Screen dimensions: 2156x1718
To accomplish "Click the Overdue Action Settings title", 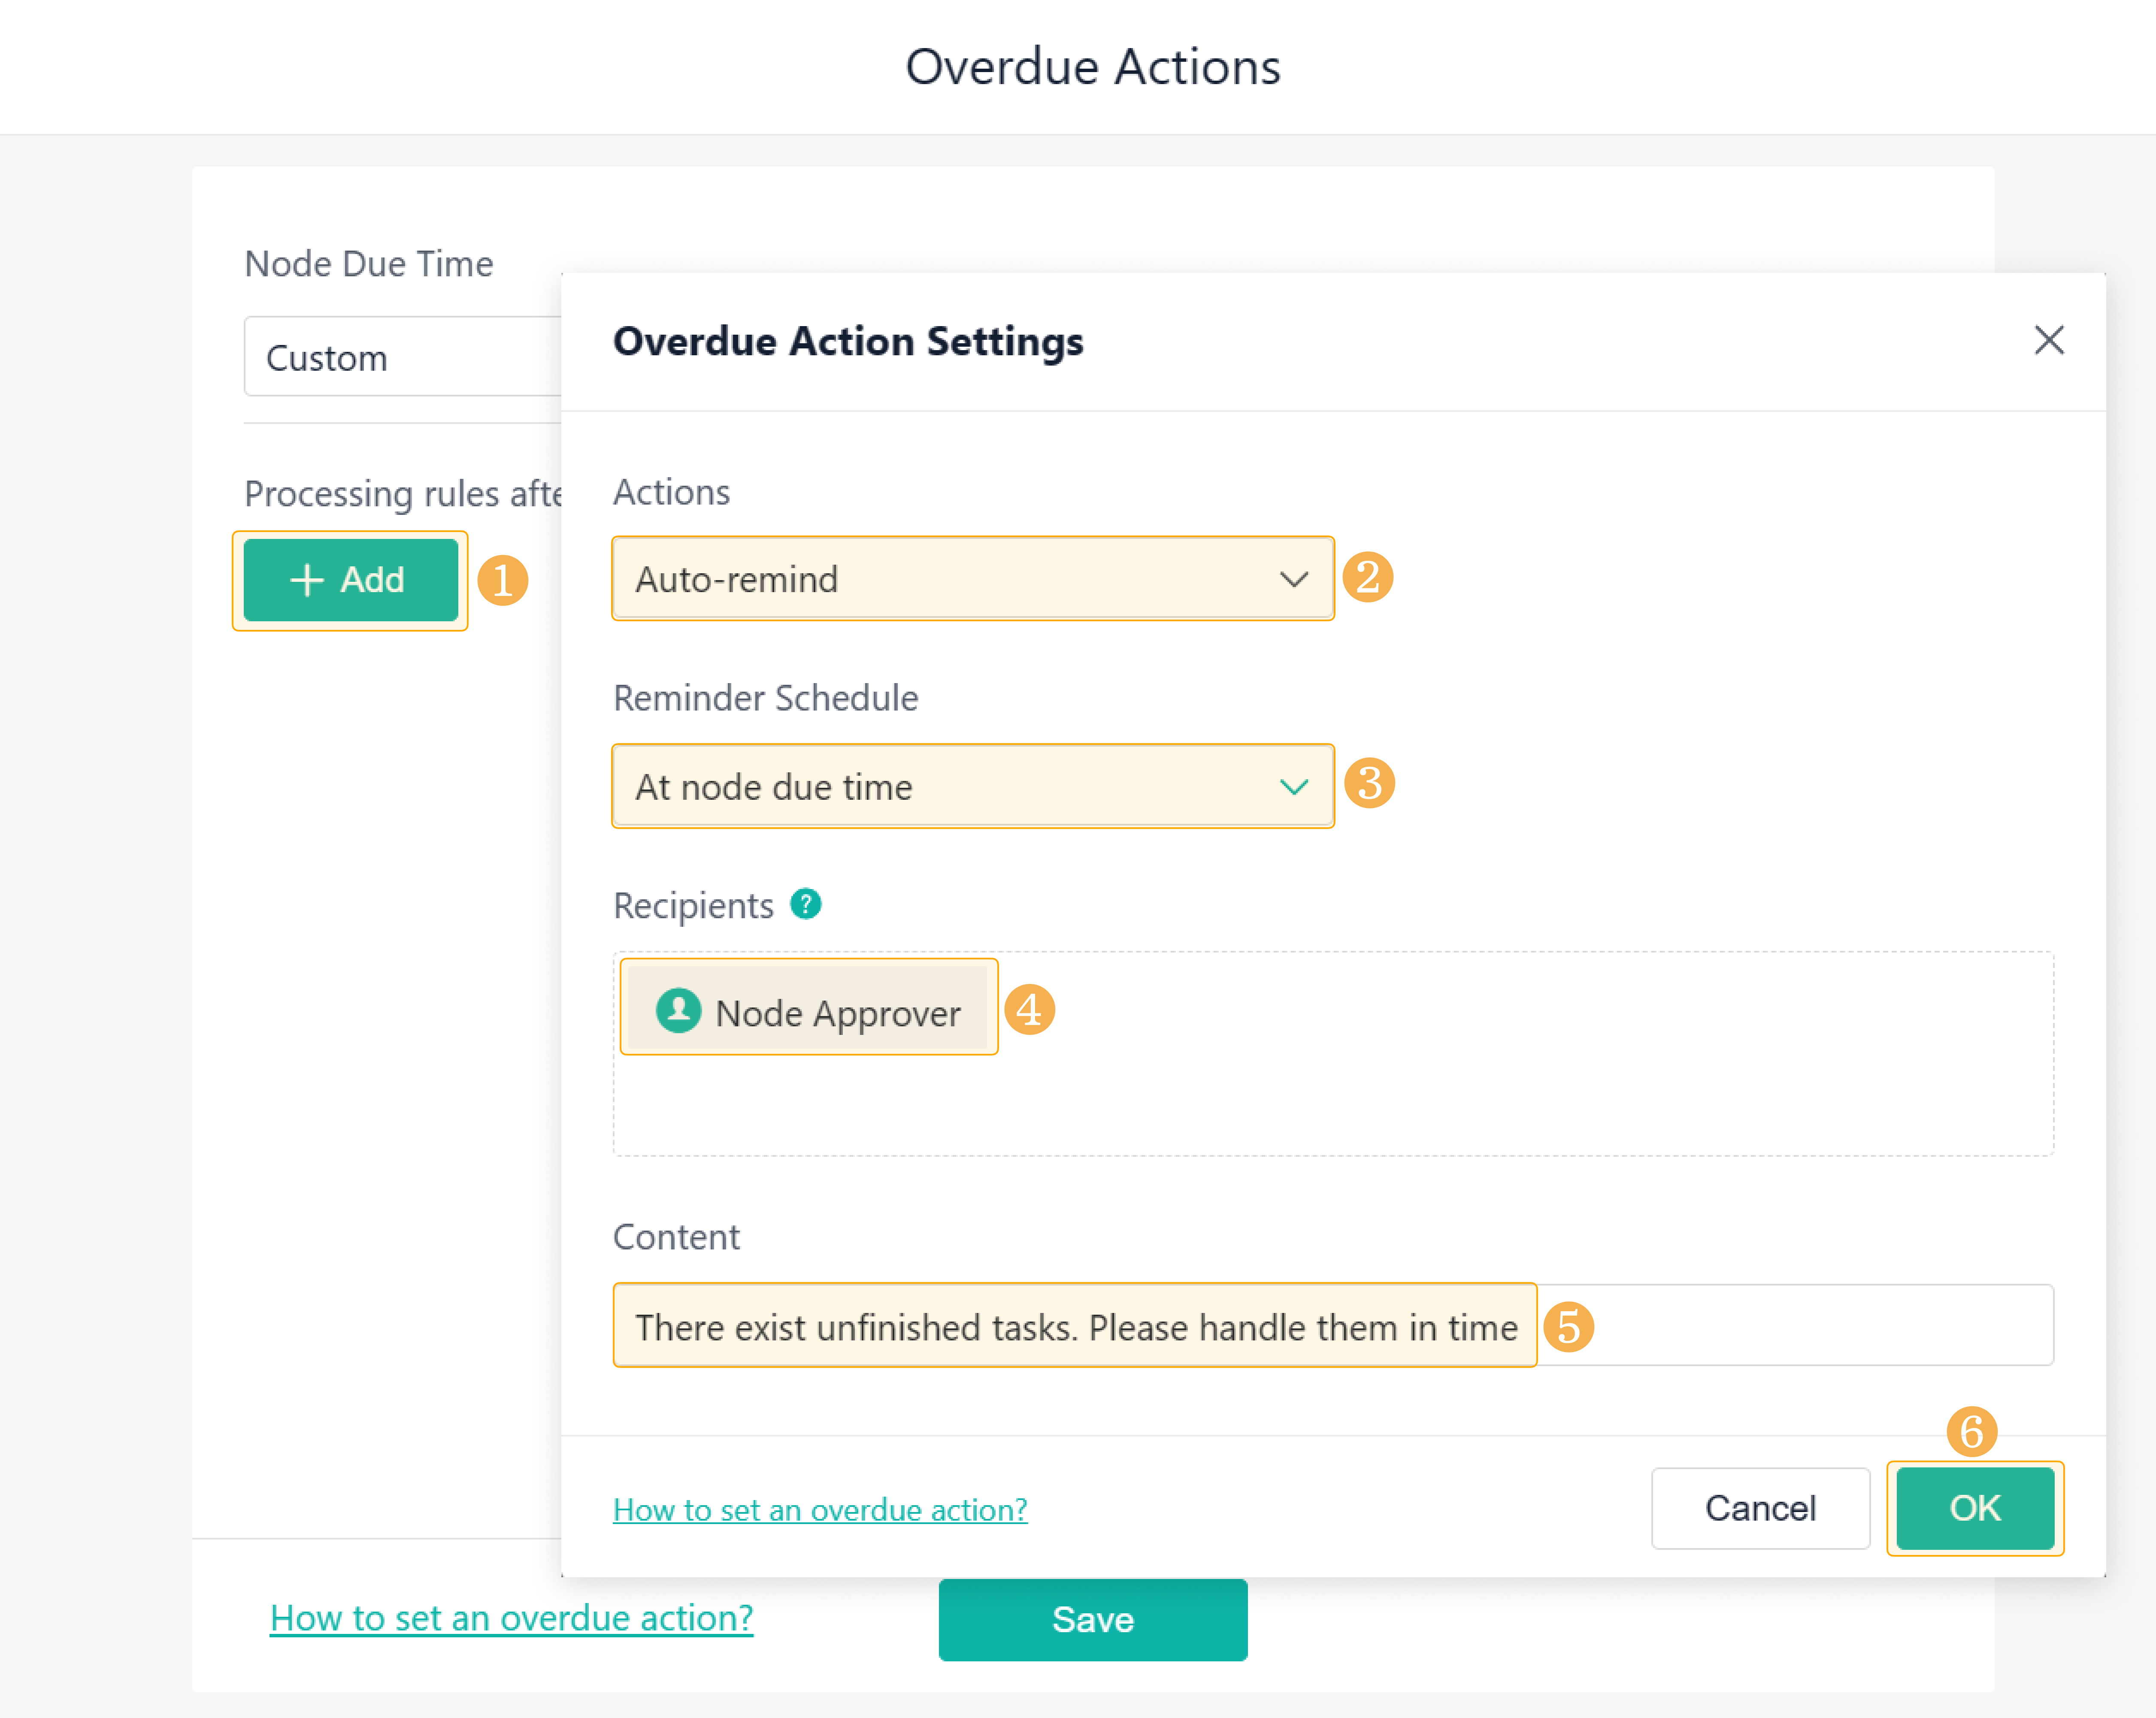I will pos(848,341).
